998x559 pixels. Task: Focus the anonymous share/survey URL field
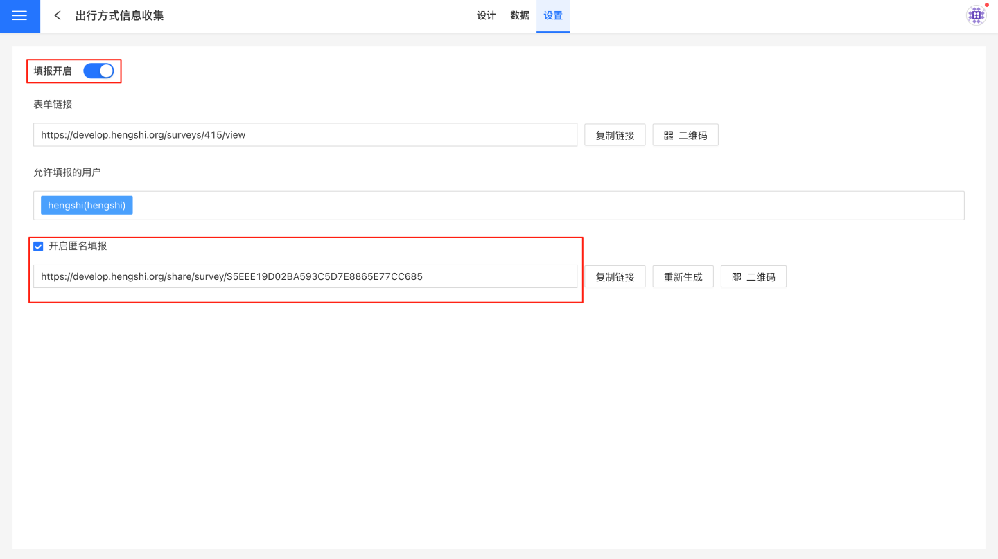tap(305, 276)
